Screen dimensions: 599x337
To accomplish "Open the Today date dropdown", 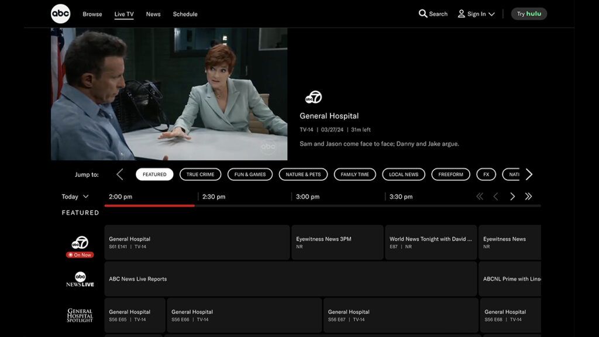I will 75,197.
